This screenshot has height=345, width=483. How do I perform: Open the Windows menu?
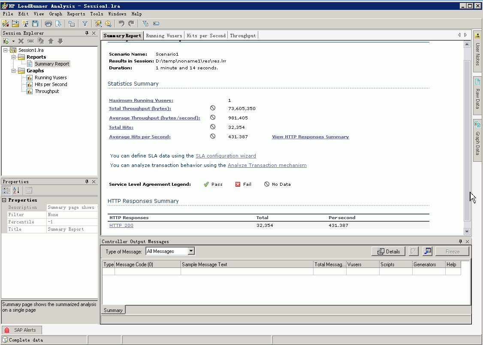pyautogui.click(x=118, y=14)
